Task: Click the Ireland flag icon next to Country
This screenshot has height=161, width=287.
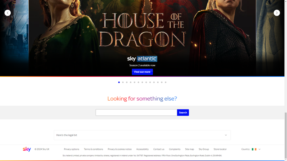Action: [254, 149]
